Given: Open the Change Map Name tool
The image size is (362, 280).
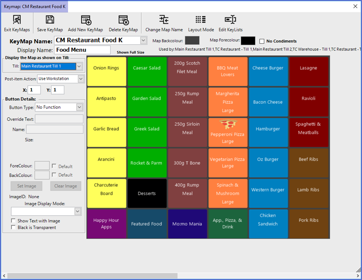Looking at the screenshot, I should click(164, 20).
